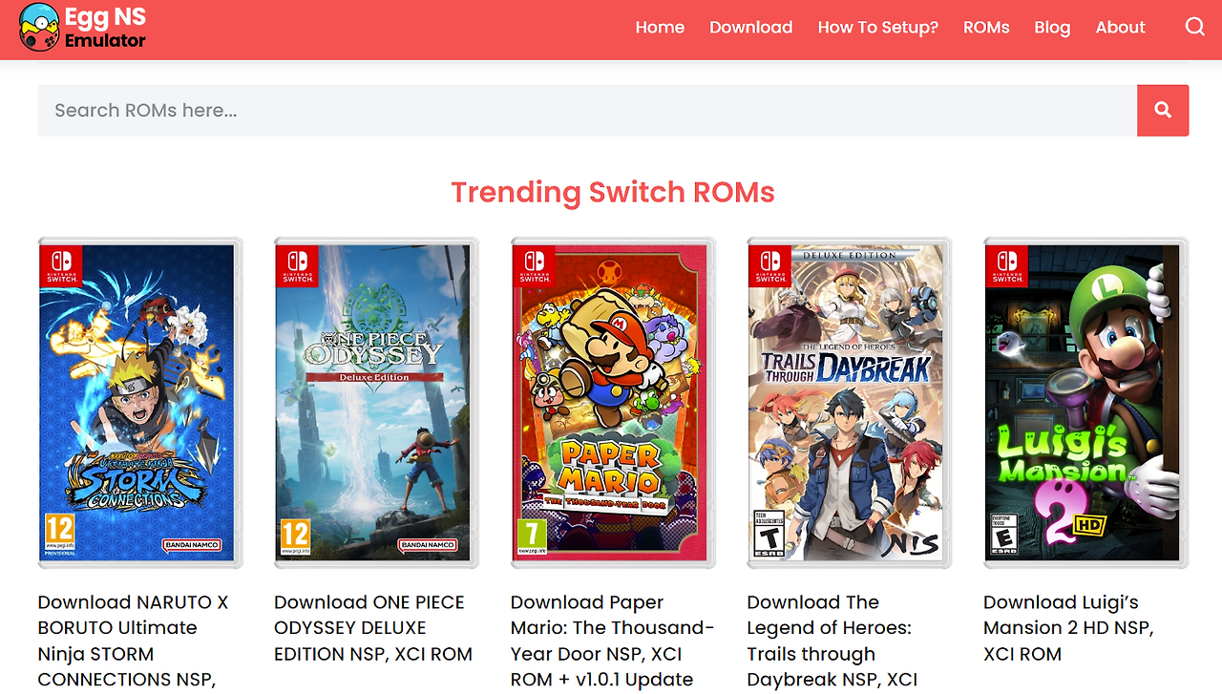Select the Luigi's Mansion 2 HD cover
This screenshot has width=1222, height=694.
pyautogui.click(x=1085, y=403)
